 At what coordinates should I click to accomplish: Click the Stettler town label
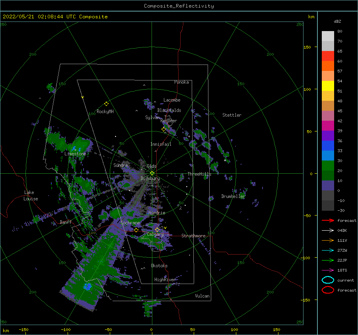(x=232, y=115)
